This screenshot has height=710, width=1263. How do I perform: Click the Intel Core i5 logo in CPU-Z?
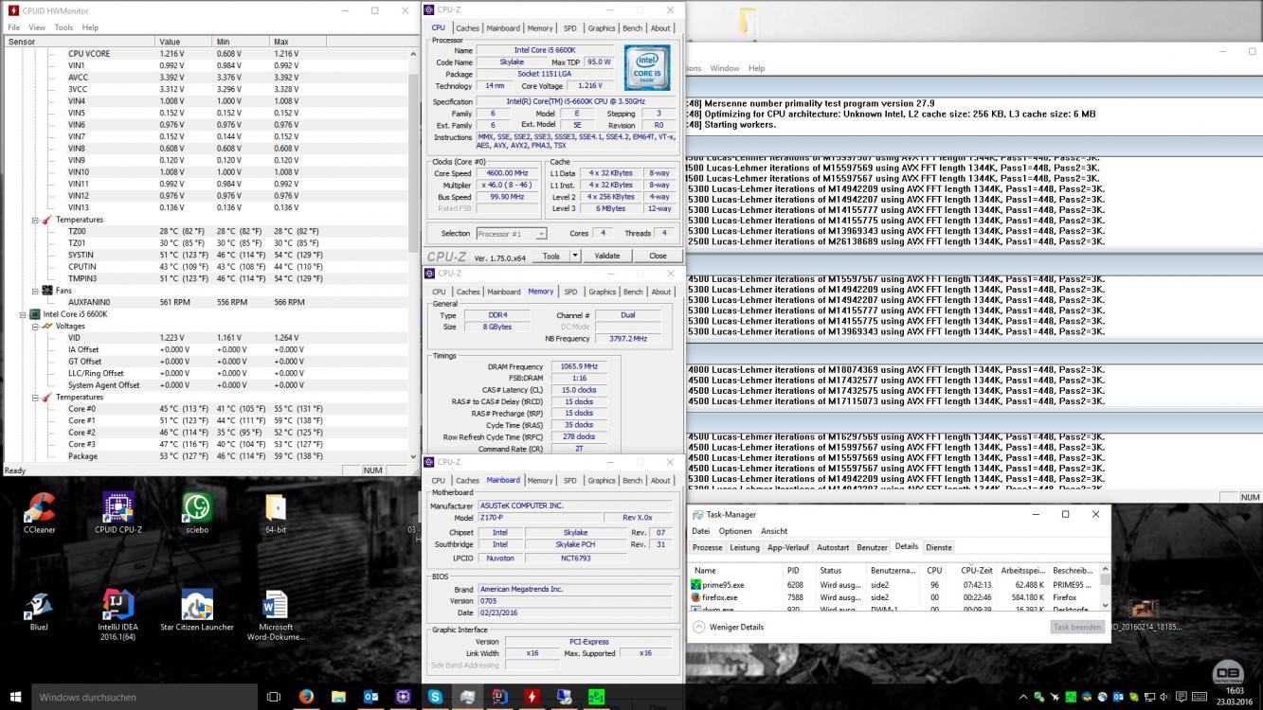coord(647,67)
